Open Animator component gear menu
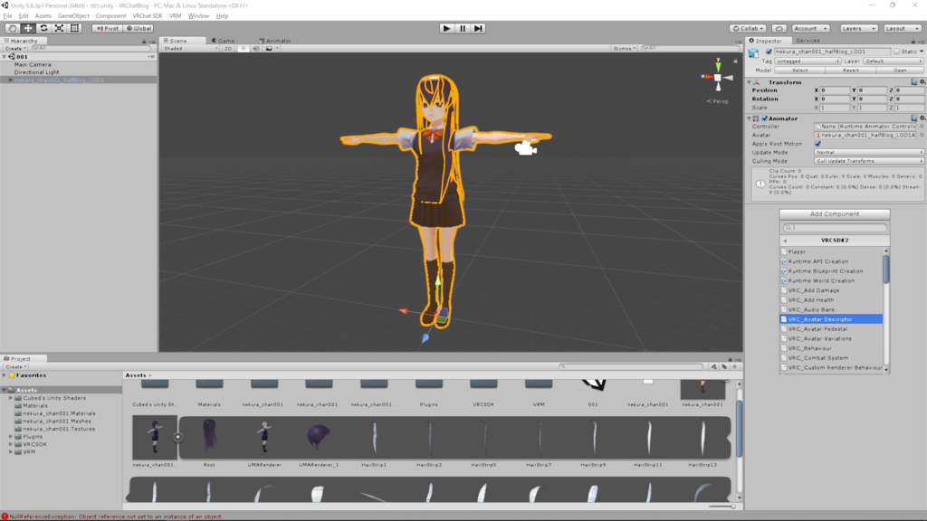This screenshot has width=927, height=521. pyautogui.click(x=922, y=118)
